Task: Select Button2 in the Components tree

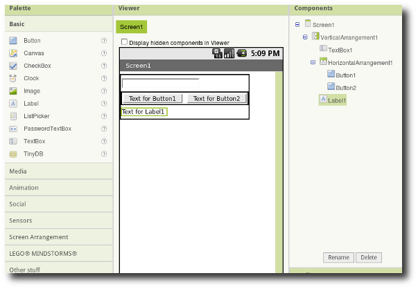Action: click(345, 88)
